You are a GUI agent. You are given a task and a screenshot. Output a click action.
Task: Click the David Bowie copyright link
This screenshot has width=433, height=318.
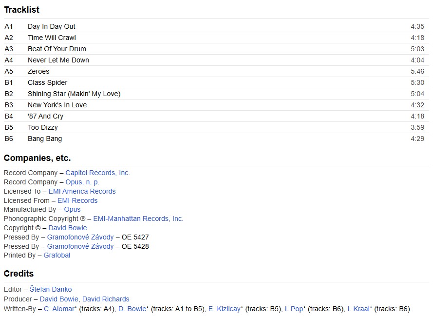68,228
